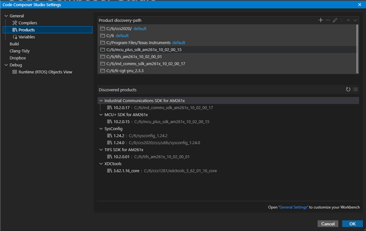Click library icon beside version 10.2.0.15

tap(109, 122)
